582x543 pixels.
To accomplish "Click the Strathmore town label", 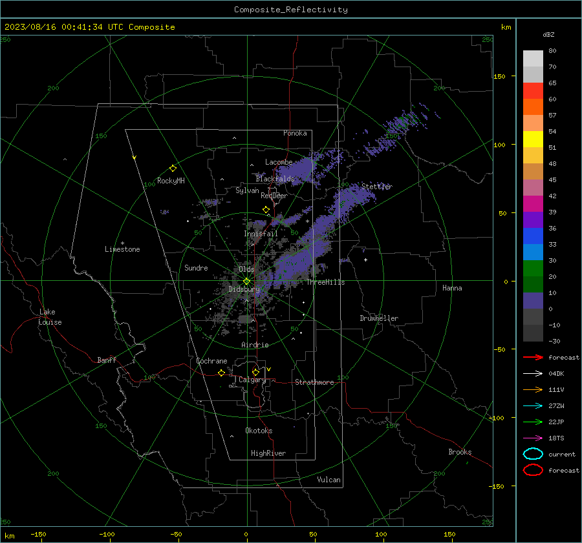I will [314, 382].
